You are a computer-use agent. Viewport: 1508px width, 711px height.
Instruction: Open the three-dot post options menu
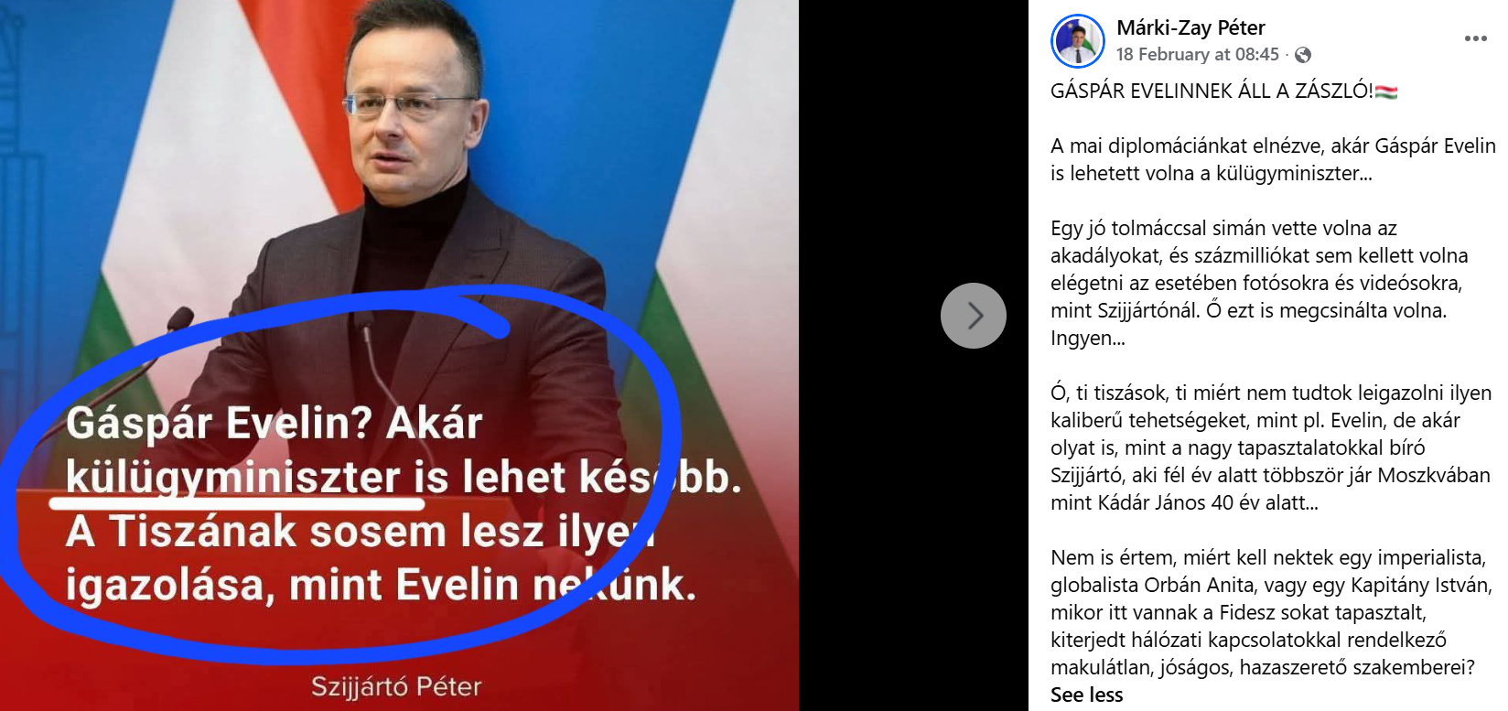click(1475, 38)
